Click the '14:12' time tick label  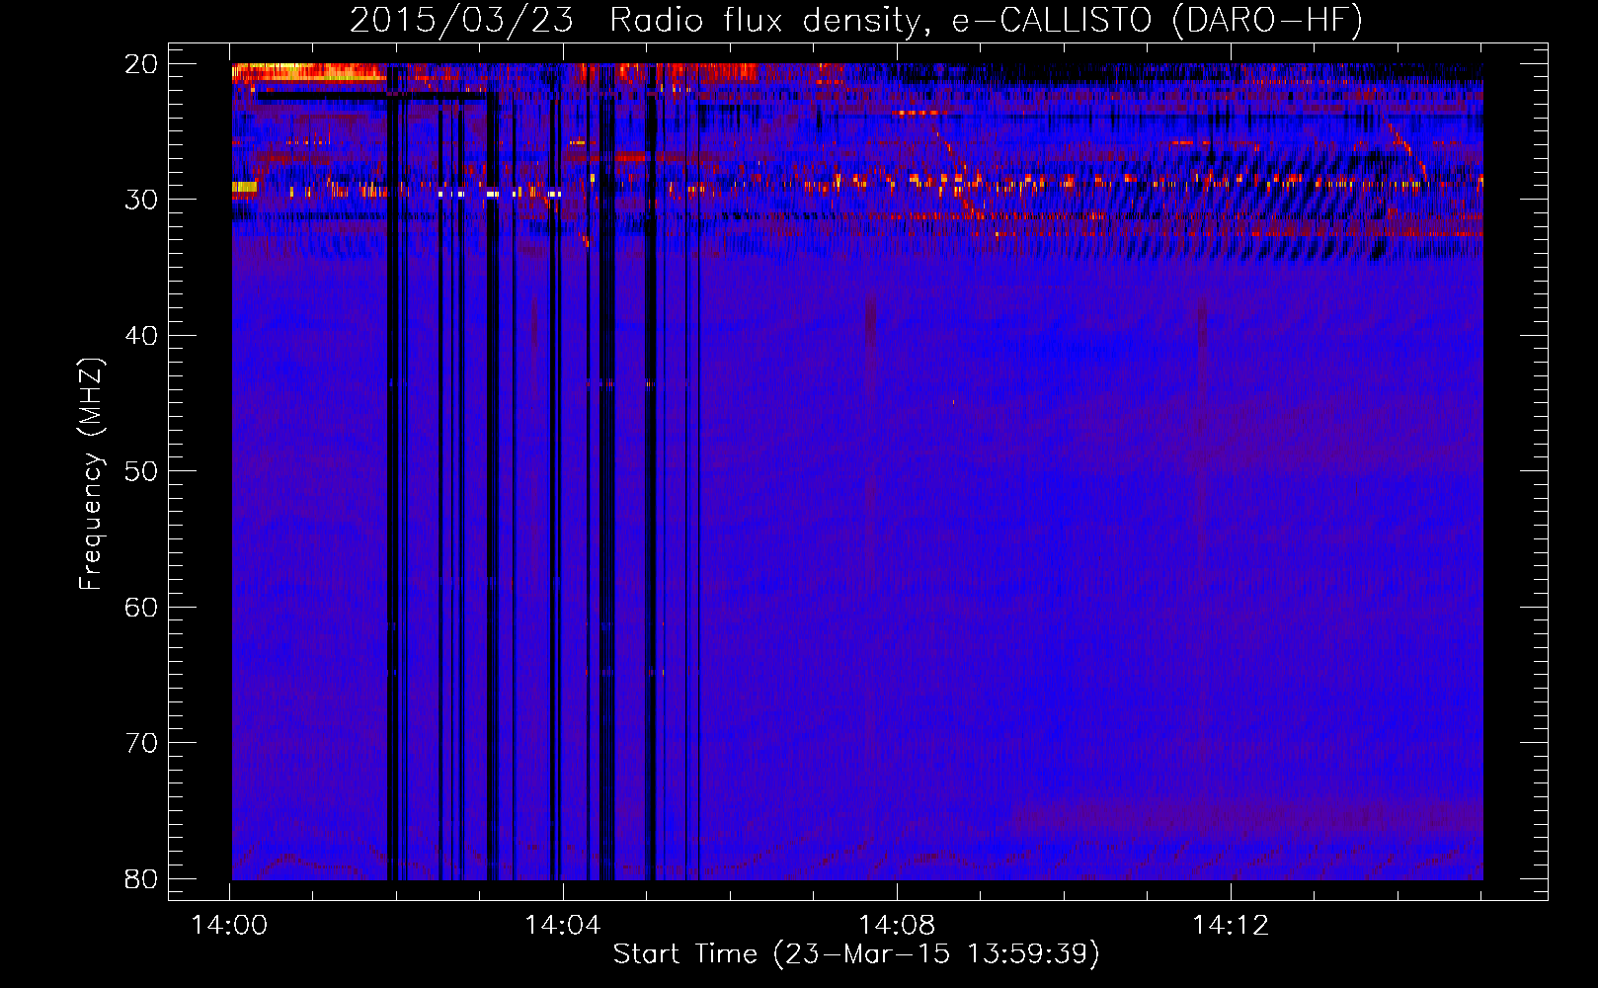pos(1231,926)
